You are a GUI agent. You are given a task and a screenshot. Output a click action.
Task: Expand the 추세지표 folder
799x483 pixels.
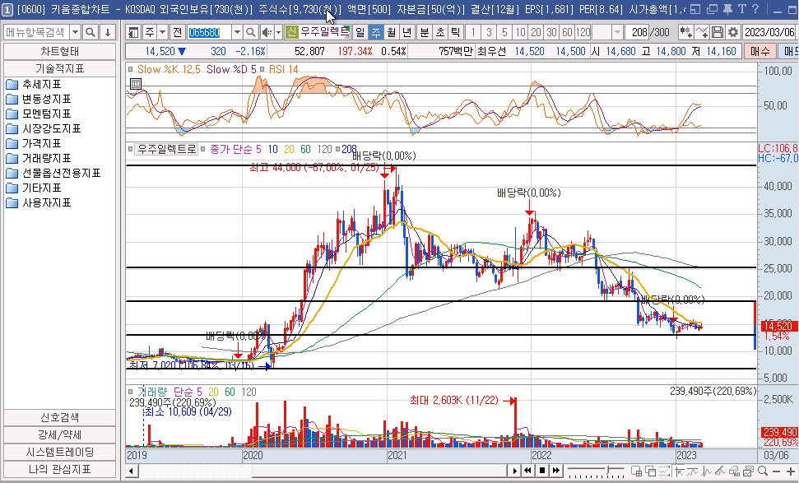pyautogui.click(x=34, y=84)
